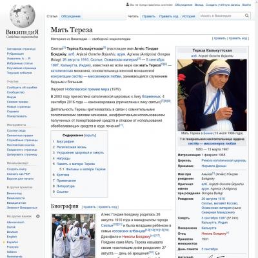Open the nuns photo in Биография section

click(x=74, y=236)
